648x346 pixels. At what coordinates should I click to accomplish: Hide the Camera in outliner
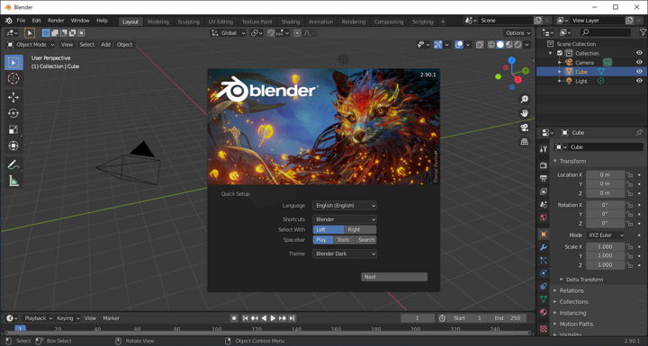pyautogui.click(x=639, y=62)
